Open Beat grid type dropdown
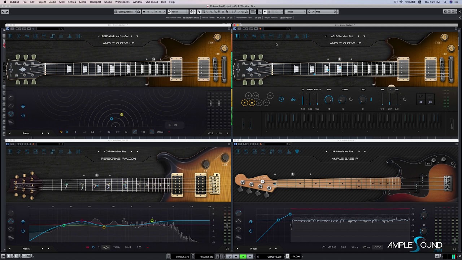Screen dimensions: 462x260 295,12
